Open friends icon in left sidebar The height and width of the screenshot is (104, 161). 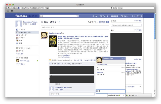click(17, 43)
